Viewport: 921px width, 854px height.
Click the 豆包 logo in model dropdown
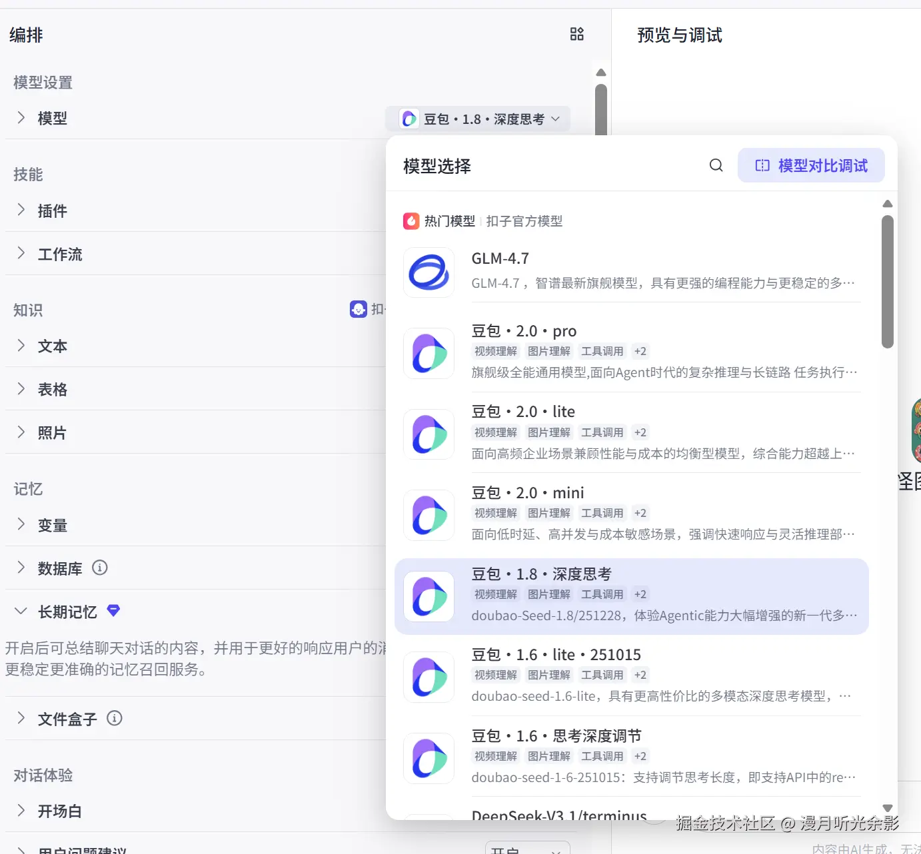409,119
